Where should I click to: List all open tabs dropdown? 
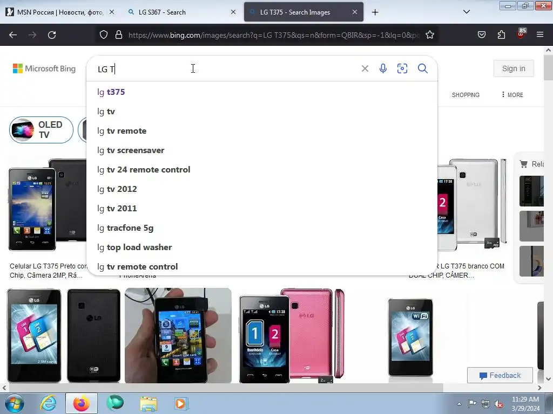click(x=466, y=12)
